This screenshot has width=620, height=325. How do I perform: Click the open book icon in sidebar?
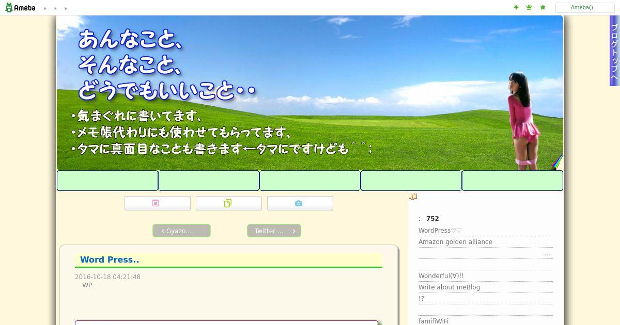pyautogui.click(x=413, y=197)
